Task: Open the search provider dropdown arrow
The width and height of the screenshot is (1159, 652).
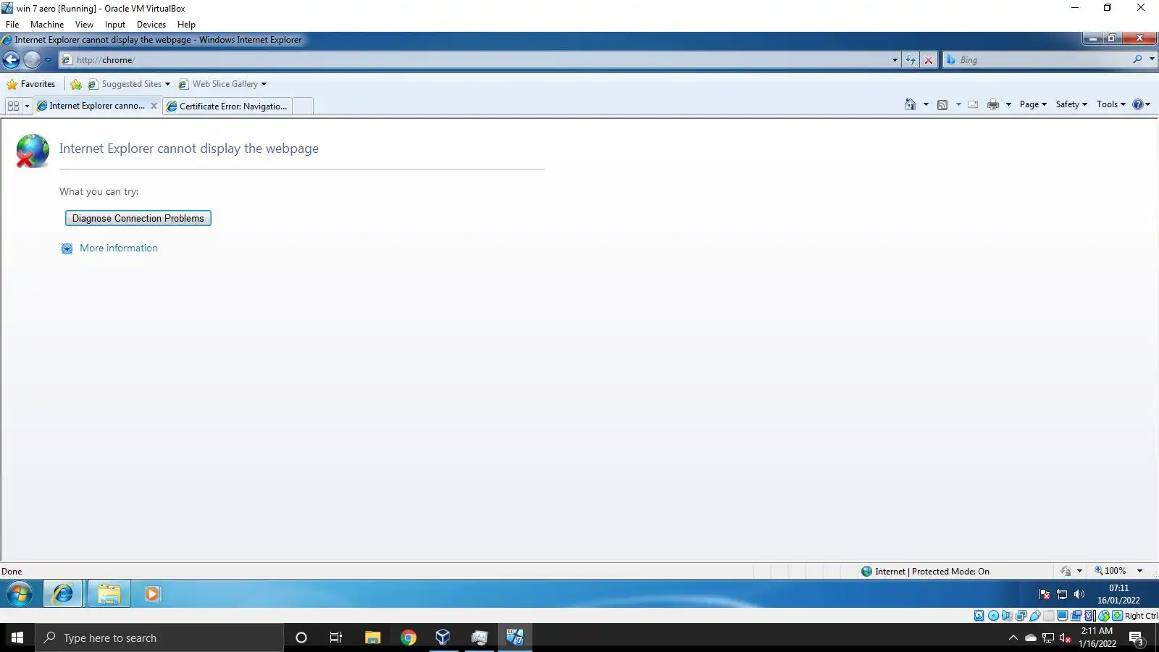Action: coord(1152,59)
